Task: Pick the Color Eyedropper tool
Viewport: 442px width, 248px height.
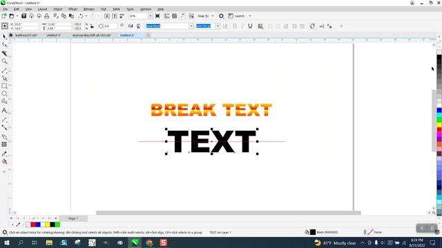Action: 4,154
